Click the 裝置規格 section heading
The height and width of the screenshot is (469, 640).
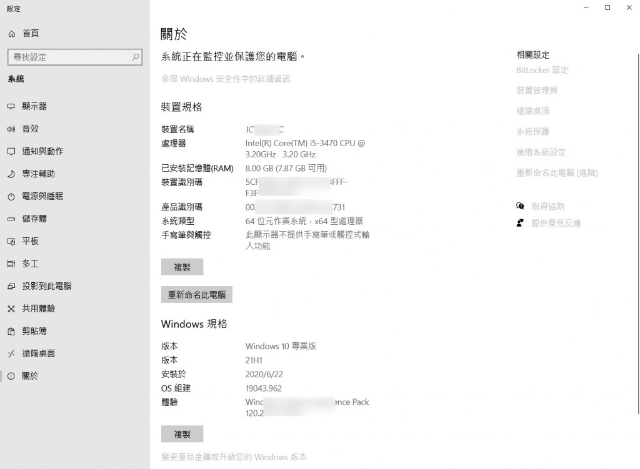click(x=181, y=107)
